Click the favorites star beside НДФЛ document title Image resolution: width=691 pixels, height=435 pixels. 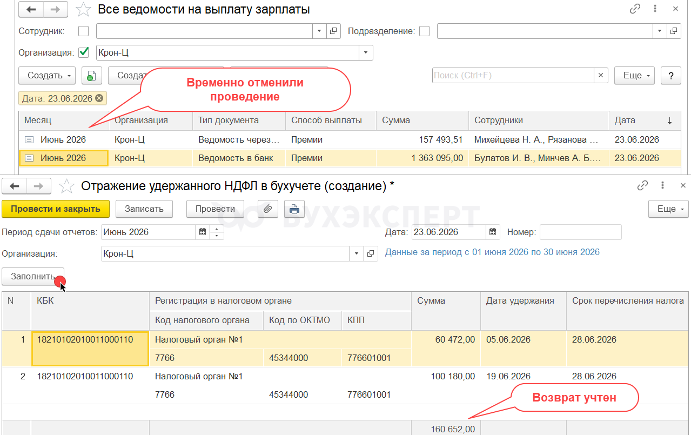(x=66, y=186)
